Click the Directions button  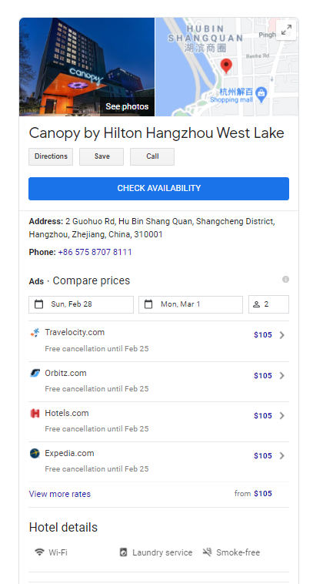(x=51, y=156)
